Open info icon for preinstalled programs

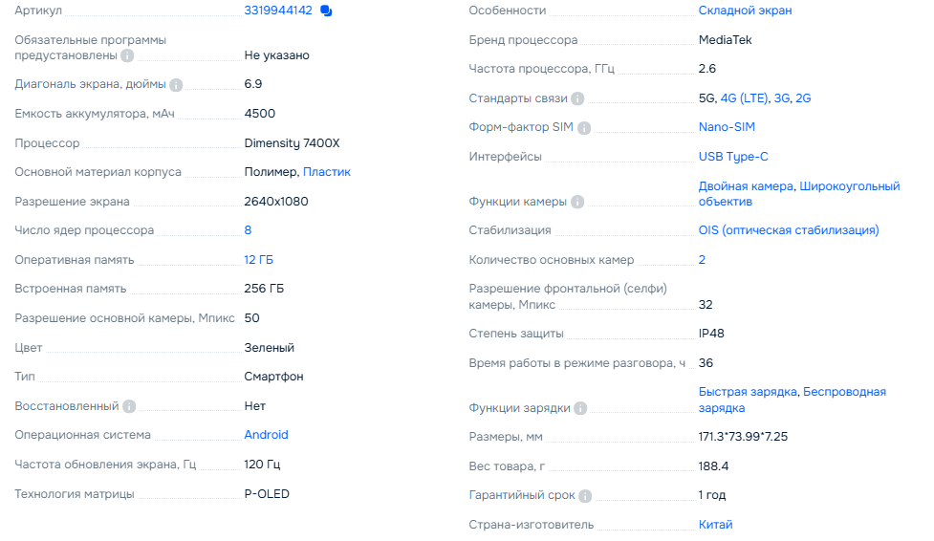tap(127, 55)
